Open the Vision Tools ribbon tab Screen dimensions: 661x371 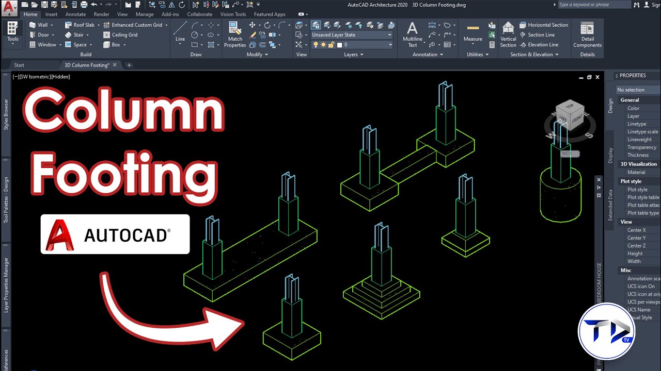pos(233,14)
